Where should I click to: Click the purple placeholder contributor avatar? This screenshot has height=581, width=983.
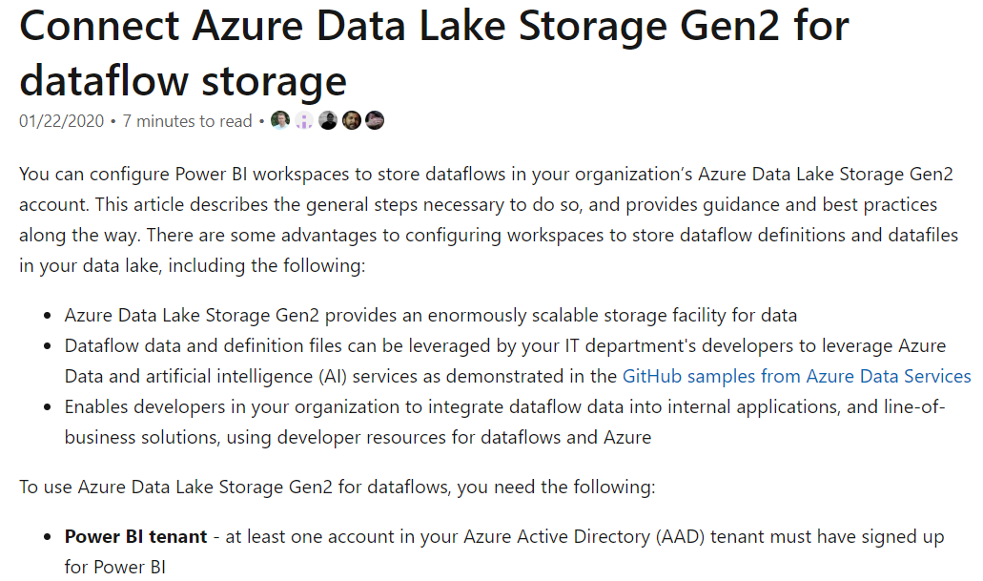304,120
